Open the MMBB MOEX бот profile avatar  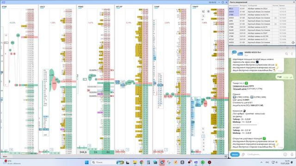pyautogui.click(x=240, y=53)
